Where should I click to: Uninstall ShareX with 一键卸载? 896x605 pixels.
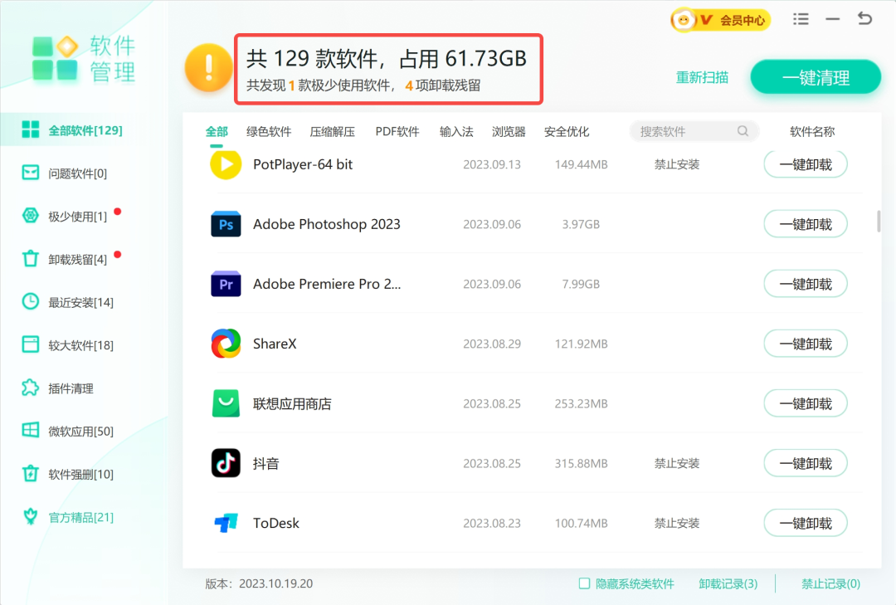805,344
